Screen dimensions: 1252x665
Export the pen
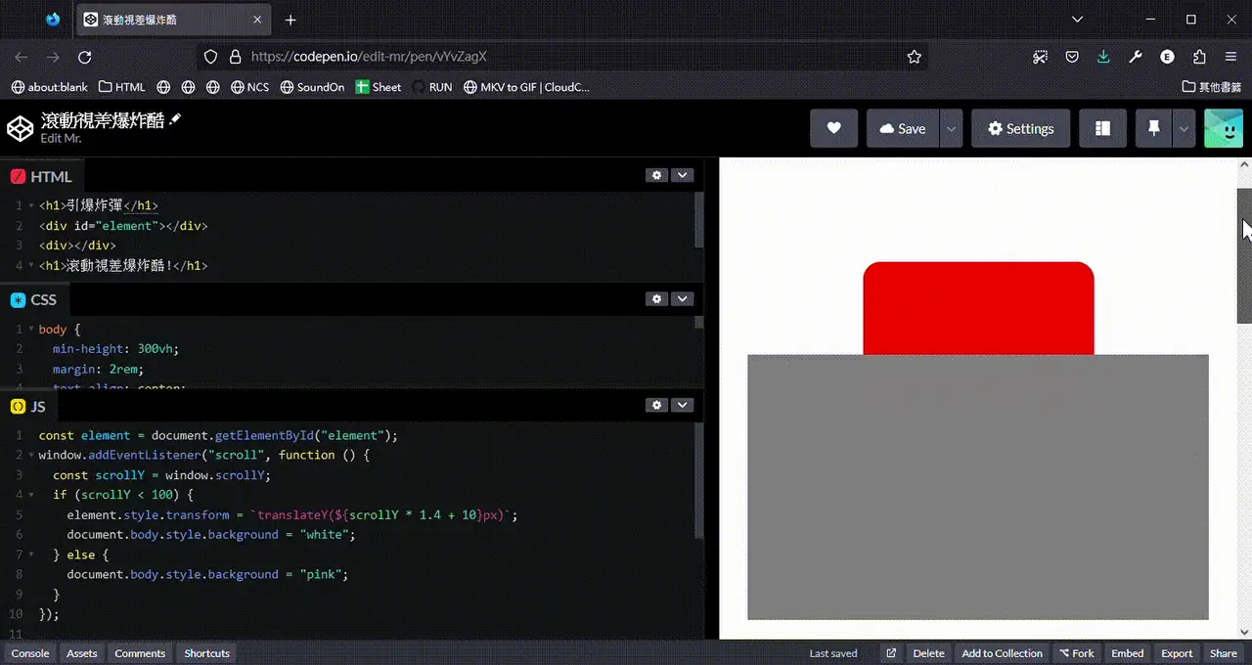pos(1177,653)
